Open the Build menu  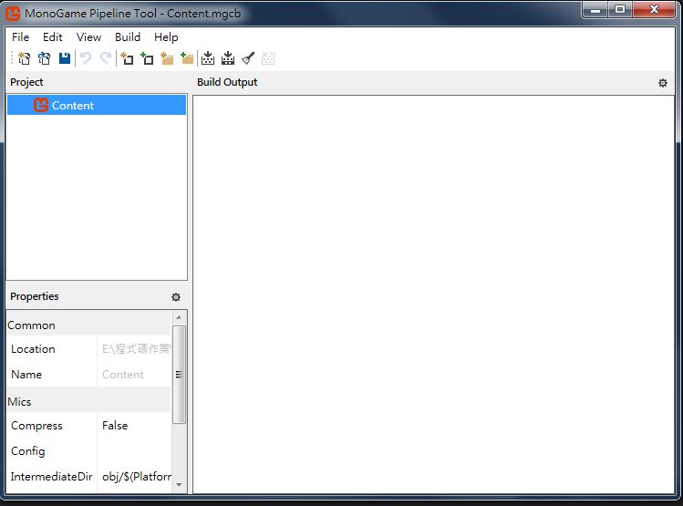128,37
